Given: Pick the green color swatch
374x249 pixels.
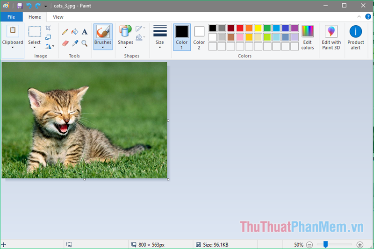Looking at the screenshot, I should pos(267,28).
